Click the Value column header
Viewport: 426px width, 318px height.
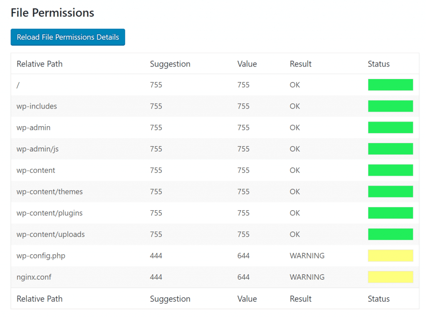pyautogui.click(x=247, y=64)
